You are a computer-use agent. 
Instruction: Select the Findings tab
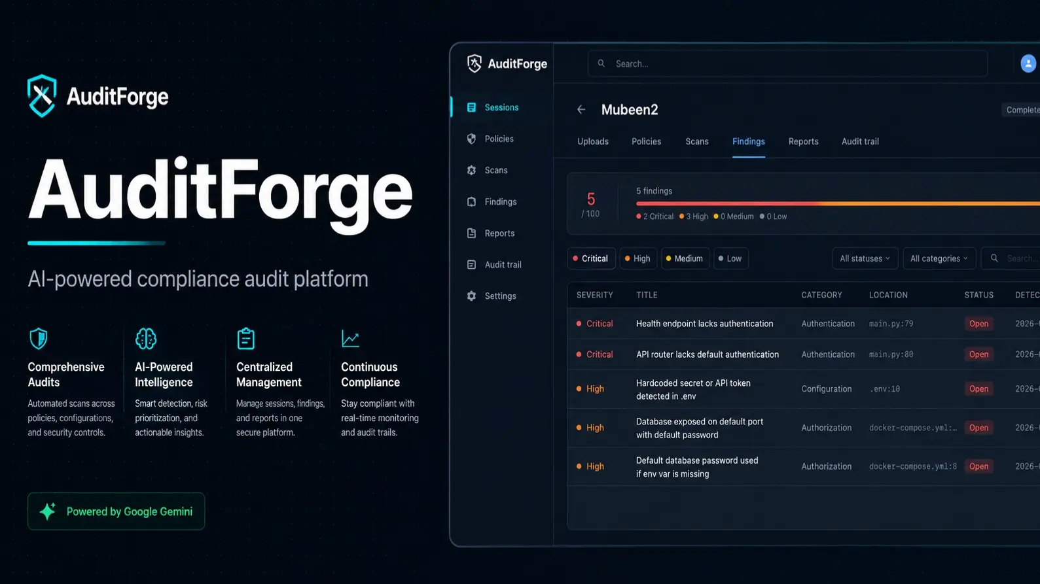coord(749,141)
